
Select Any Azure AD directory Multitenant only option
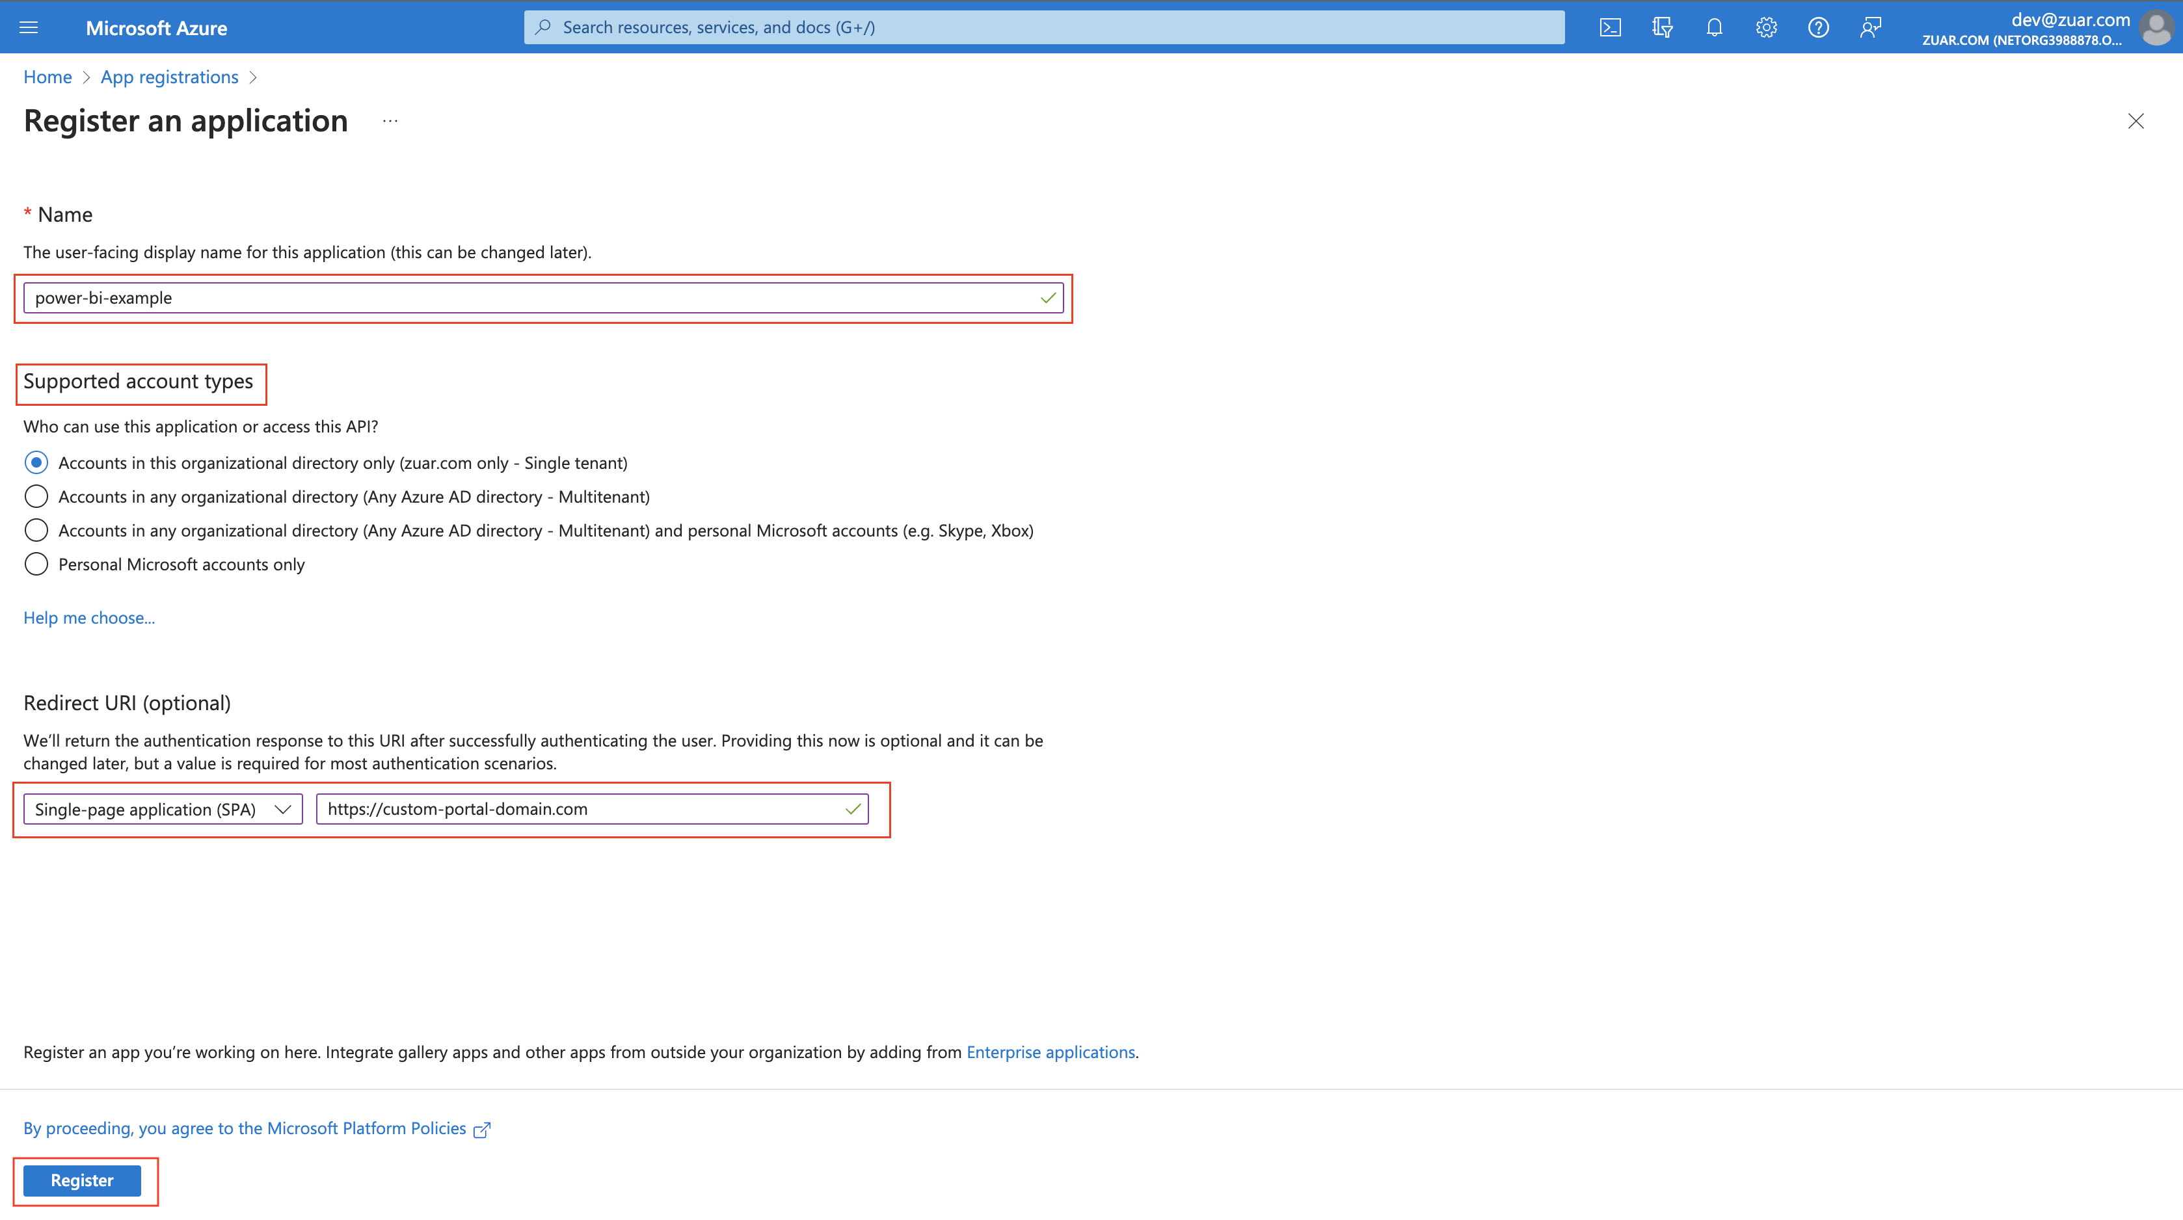click(36, 496)
